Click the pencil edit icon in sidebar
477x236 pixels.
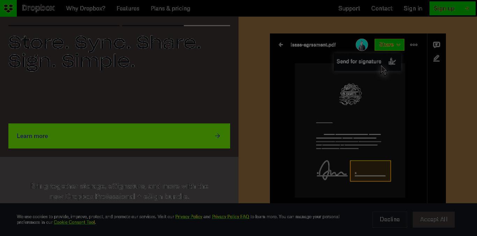pyautogui.click(x=436, y=58)
